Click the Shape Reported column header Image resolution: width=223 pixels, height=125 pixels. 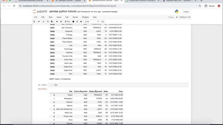click(95, 91)
